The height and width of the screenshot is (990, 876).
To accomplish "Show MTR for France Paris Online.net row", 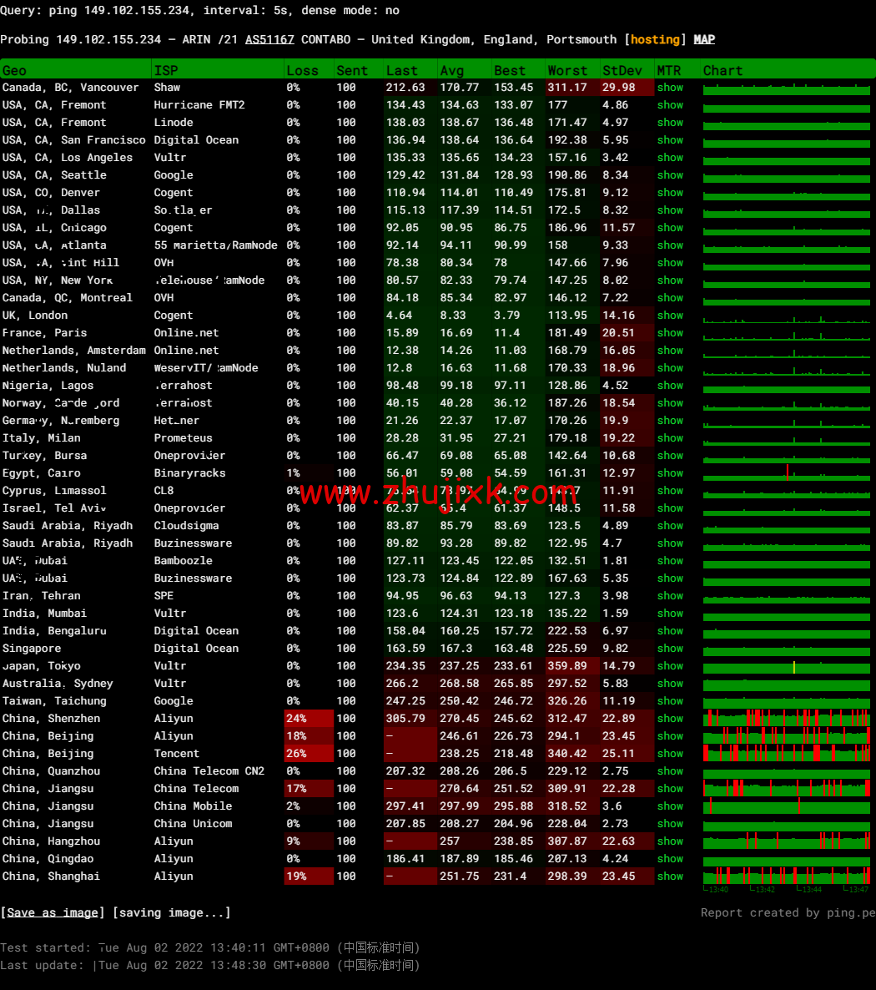I will [x=669, y=333].
